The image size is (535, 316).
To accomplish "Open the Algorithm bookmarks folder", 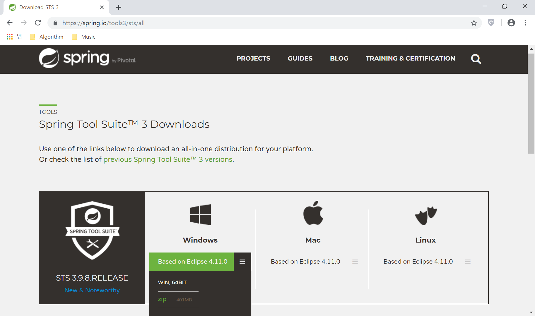I will pyautogui.click(x=47, y=37).
